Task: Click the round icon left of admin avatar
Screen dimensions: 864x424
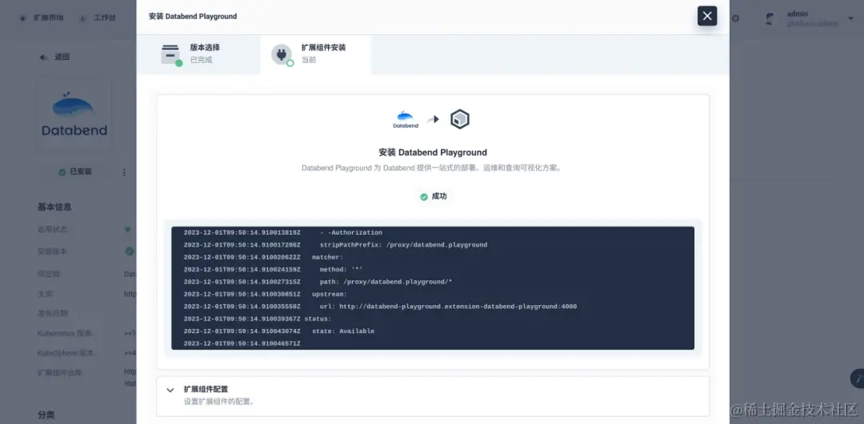Action: 734,18
